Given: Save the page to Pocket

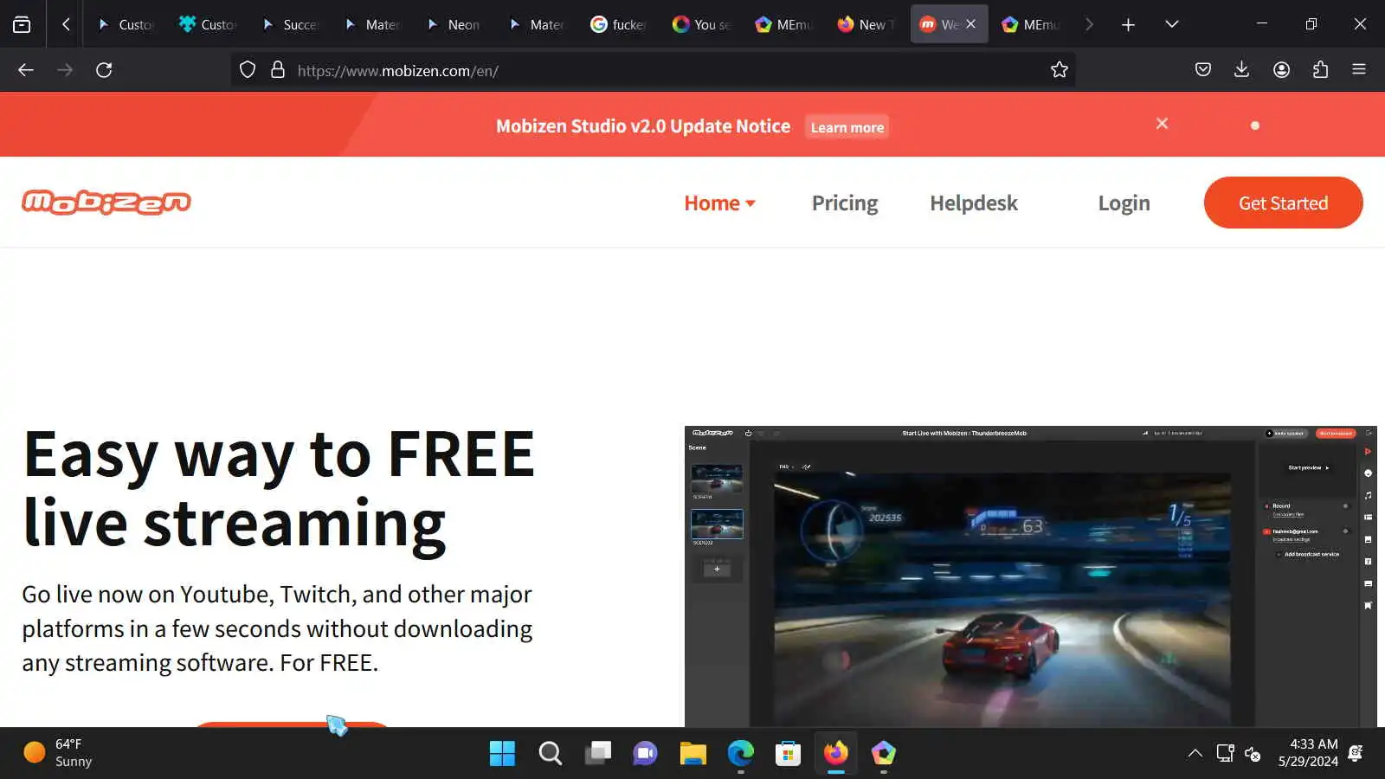Looking at the screenshot, I should click(1203, 70).
